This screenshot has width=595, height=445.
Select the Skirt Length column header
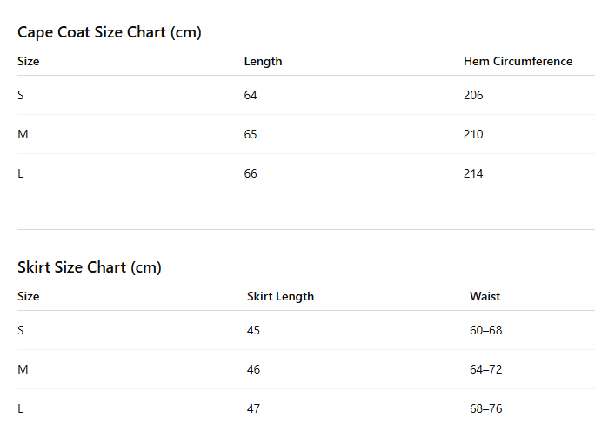[280, 296]
